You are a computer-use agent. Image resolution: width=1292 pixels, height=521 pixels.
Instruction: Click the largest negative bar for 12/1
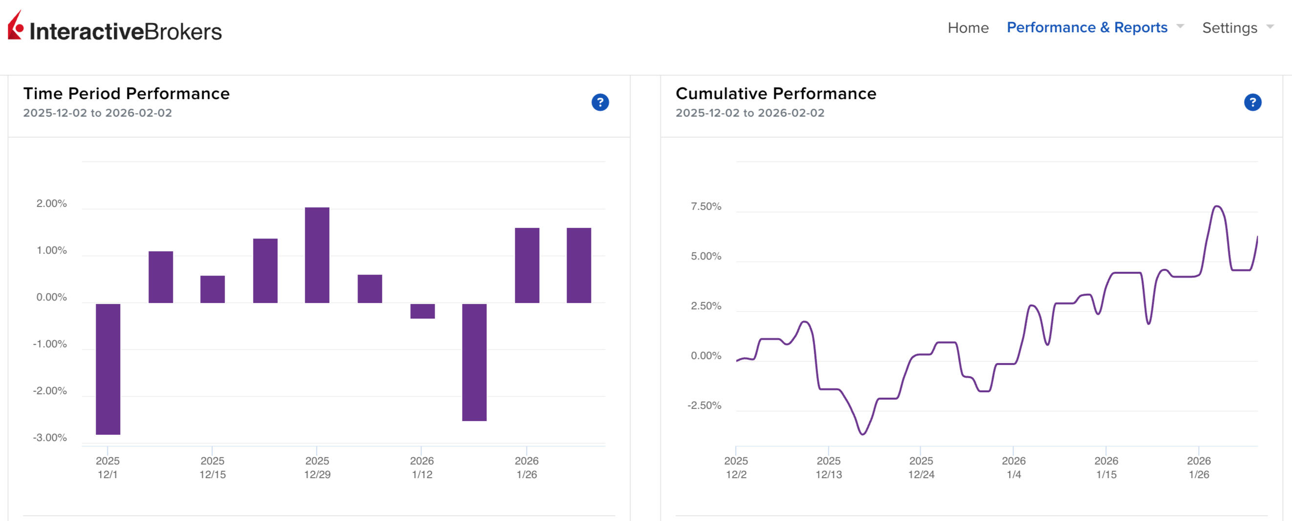click(x=108, y=368)
